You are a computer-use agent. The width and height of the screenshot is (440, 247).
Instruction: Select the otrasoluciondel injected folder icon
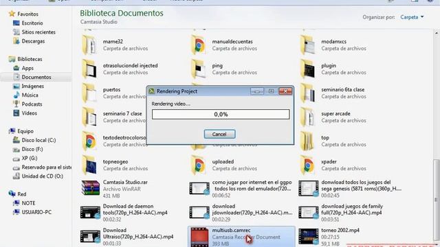89,69
